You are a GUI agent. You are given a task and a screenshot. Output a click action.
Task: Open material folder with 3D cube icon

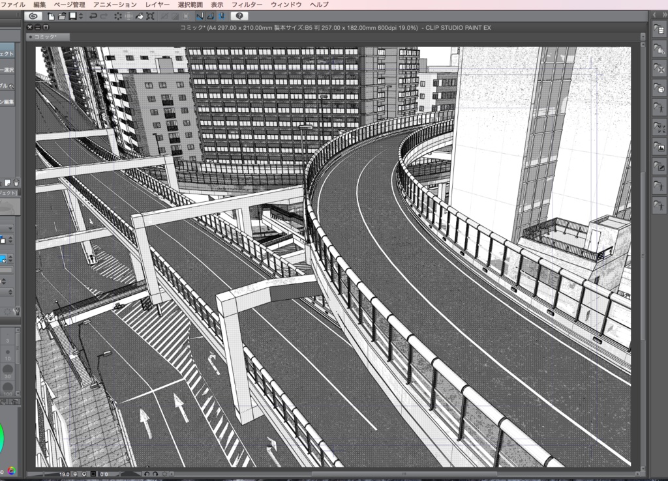[x=659, y=89]
